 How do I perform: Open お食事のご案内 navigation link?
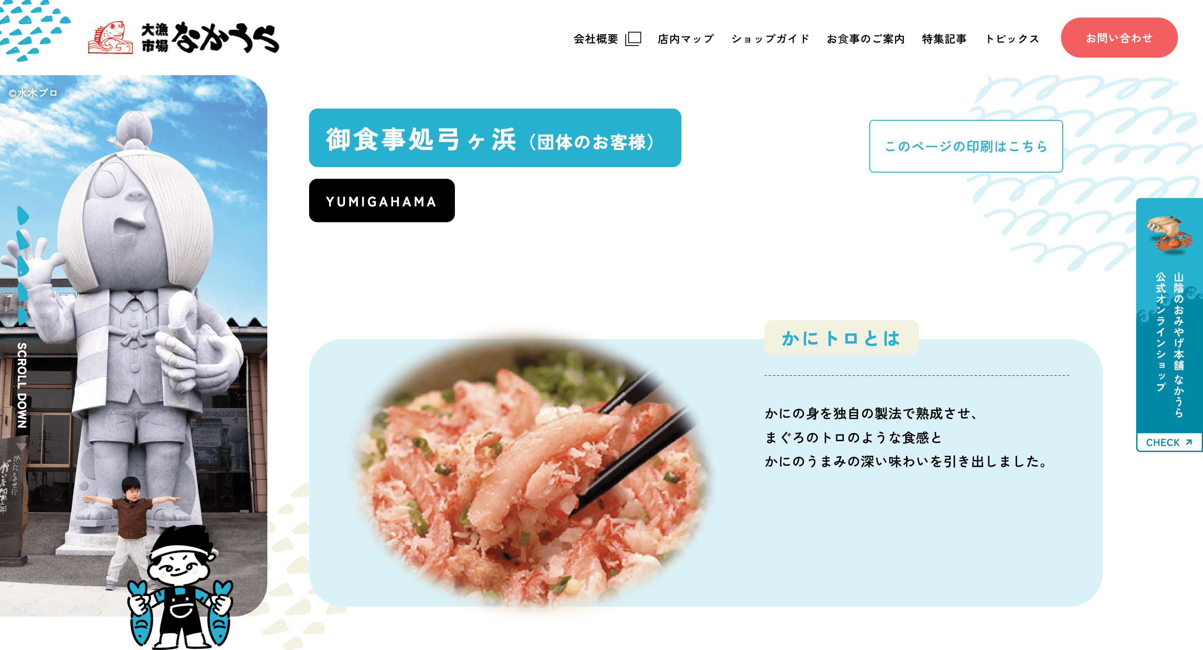click(x=865, y=38)
